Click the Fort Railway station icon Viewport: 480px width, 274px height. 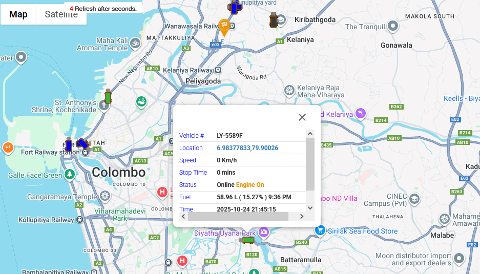coord(86,152)
